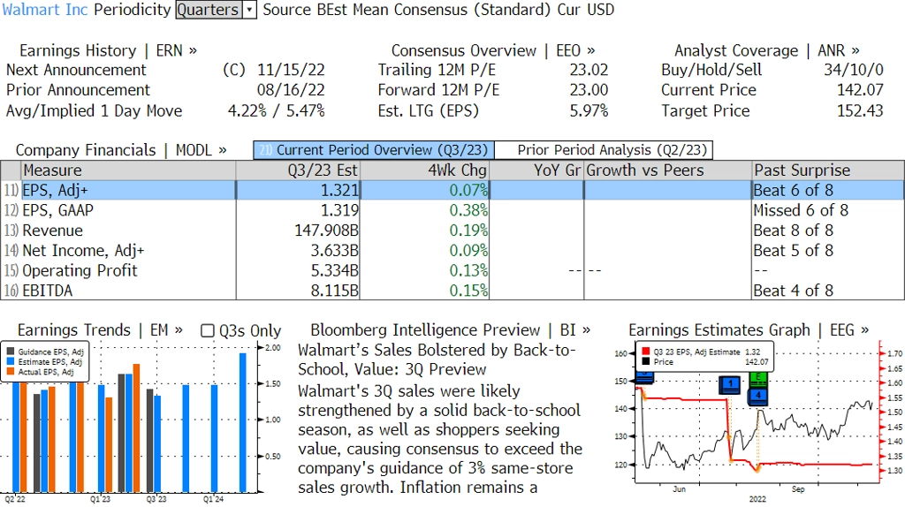Click the Forward 12M P/E value 23.00
The height and width of the screenshot is (507, 905).
pyautogui.click(x=589, y=91)
